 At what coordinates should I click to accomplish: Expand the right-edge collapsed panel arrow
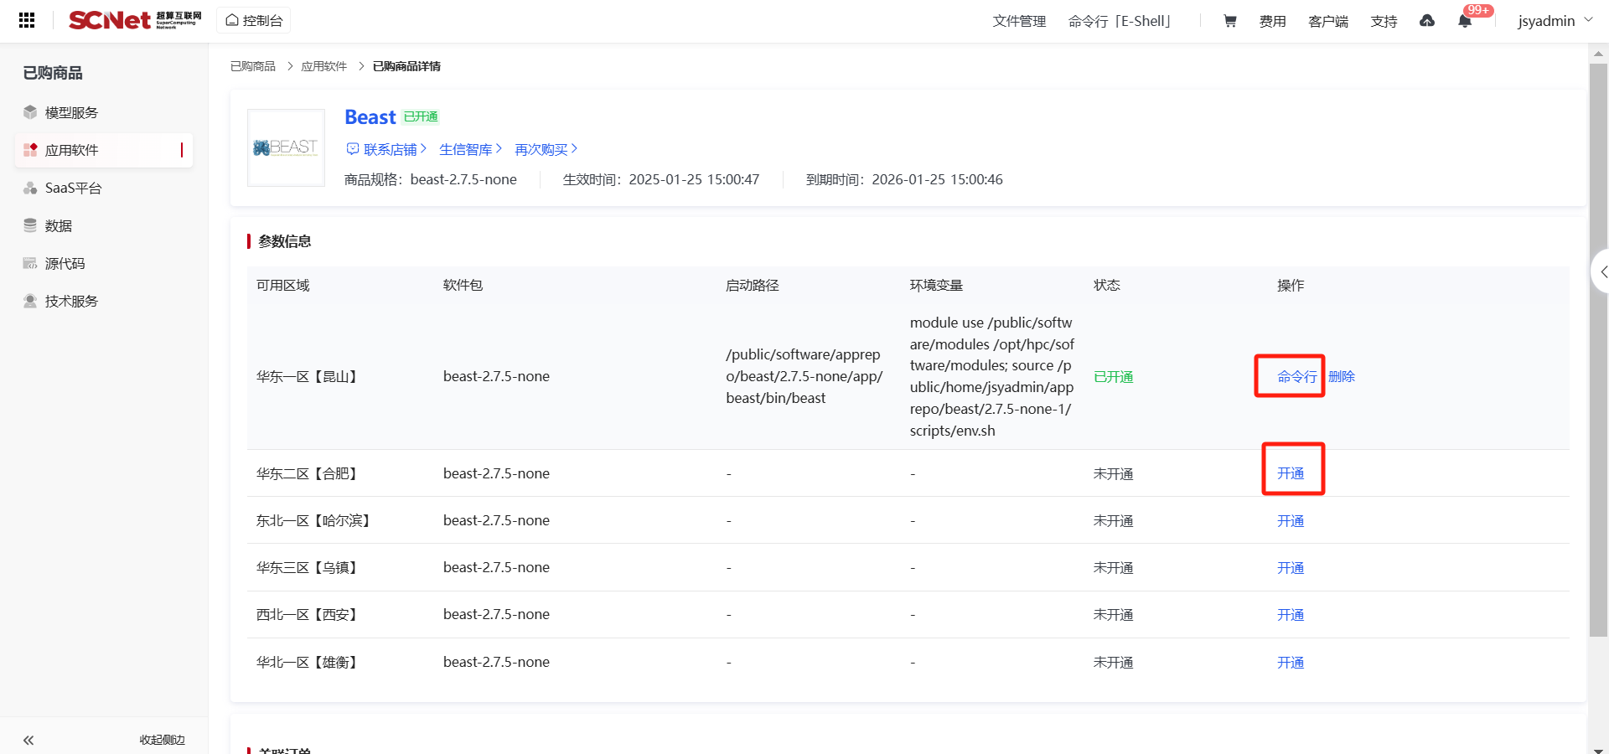[1601, 271]
